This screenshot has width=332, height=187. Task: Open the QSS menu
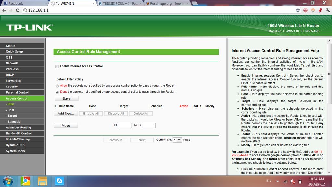pyautogui.click(x=22, y=57)
